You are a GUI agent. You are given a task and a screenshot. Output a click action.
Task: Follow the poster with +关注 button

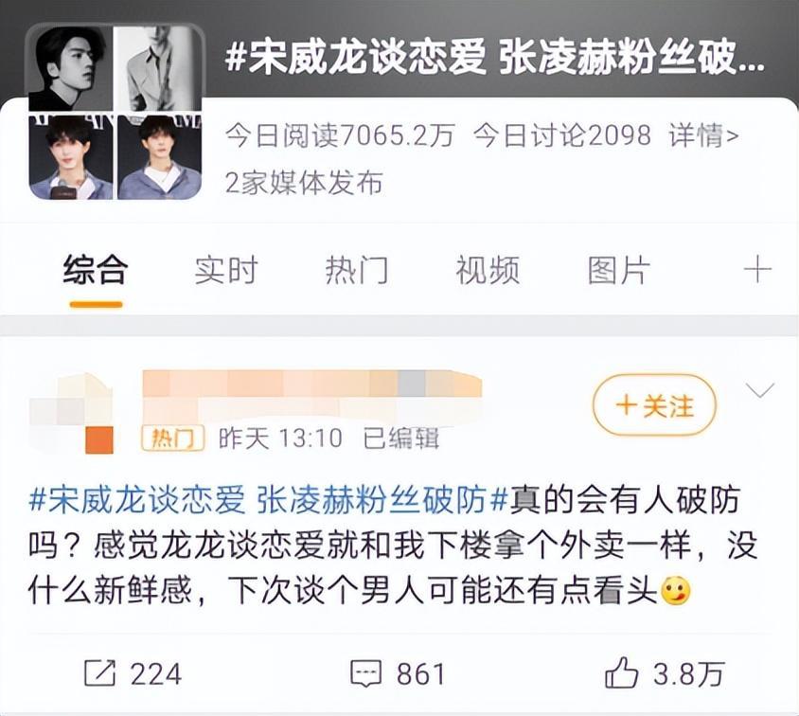(654, 405)
